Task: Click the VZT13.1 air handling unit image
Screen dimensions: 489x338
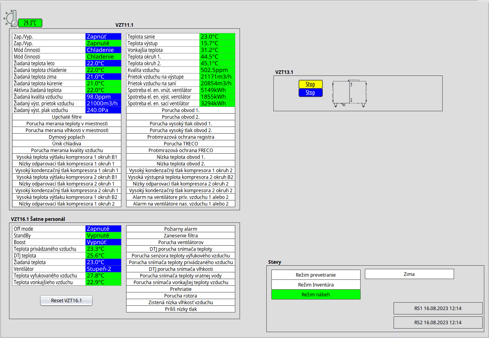Action: [x=349, y=93]
